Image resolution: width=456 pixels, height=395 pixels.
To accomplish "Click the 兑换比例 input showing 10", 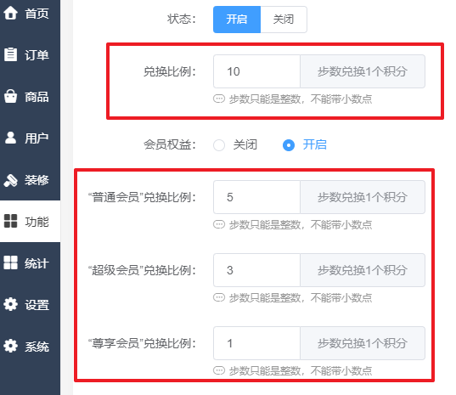I will 256,71.
